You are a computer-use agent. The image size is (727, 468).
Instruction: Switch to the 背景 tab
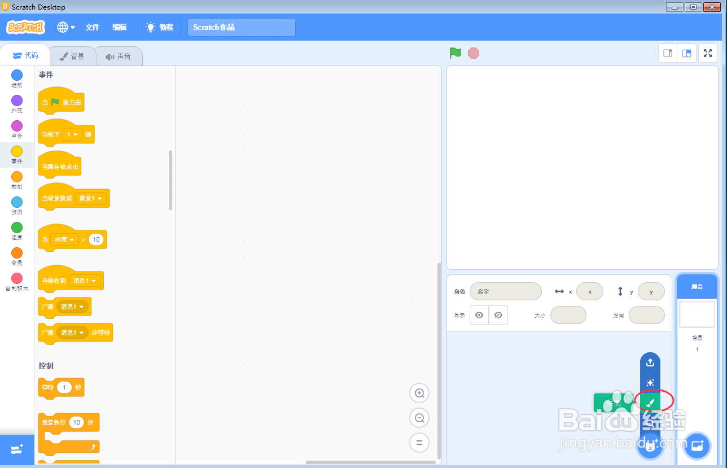pyautogui.click(x=72, y=56)
